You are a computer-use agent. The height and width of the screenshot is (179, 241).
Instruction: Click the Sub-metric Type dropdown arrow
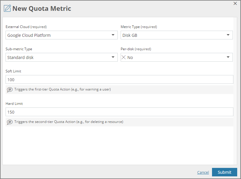113,57
